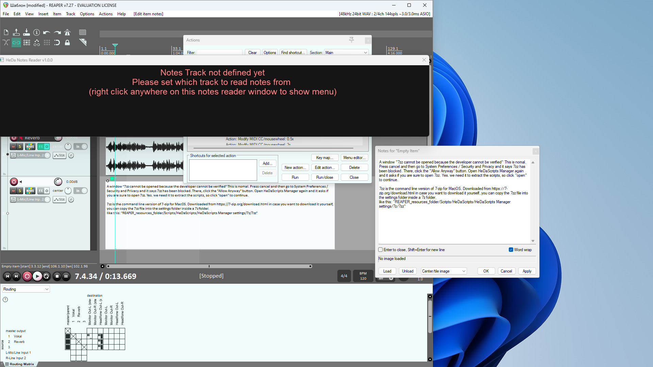
Task: Toggle the metronome icon
Action: coord(67,33)
